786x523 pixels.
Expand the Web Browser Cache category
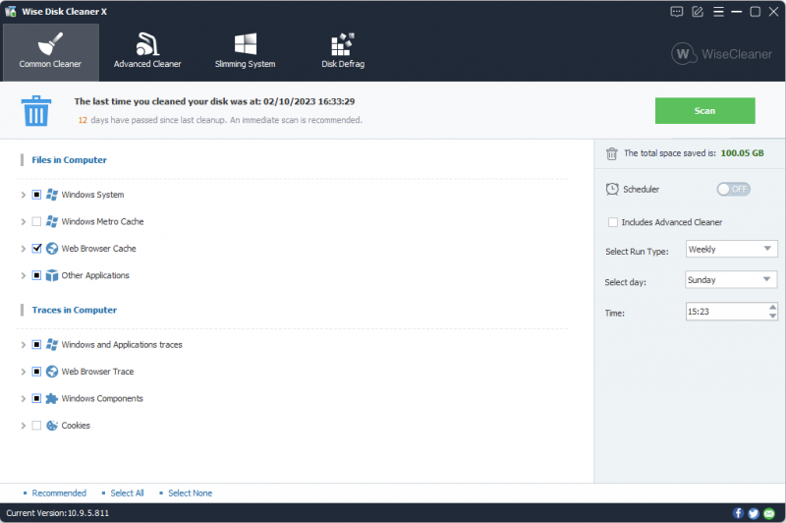pyautogui.click(x=23, y=249)
